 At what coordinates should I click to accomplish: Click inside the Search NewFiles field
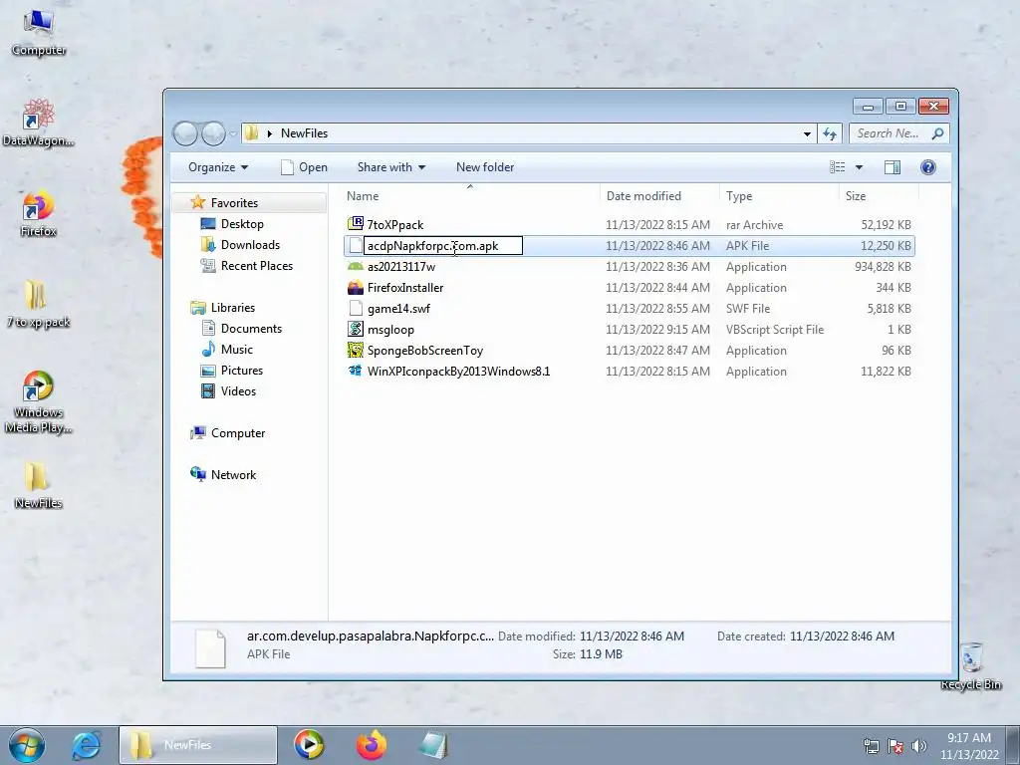click(888, 133)
